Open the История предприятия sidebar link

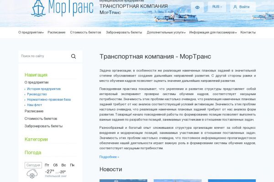pos(44,89)
